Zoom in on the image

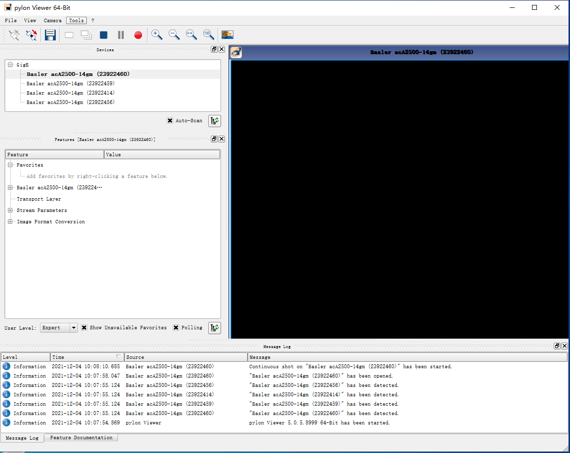156,35
